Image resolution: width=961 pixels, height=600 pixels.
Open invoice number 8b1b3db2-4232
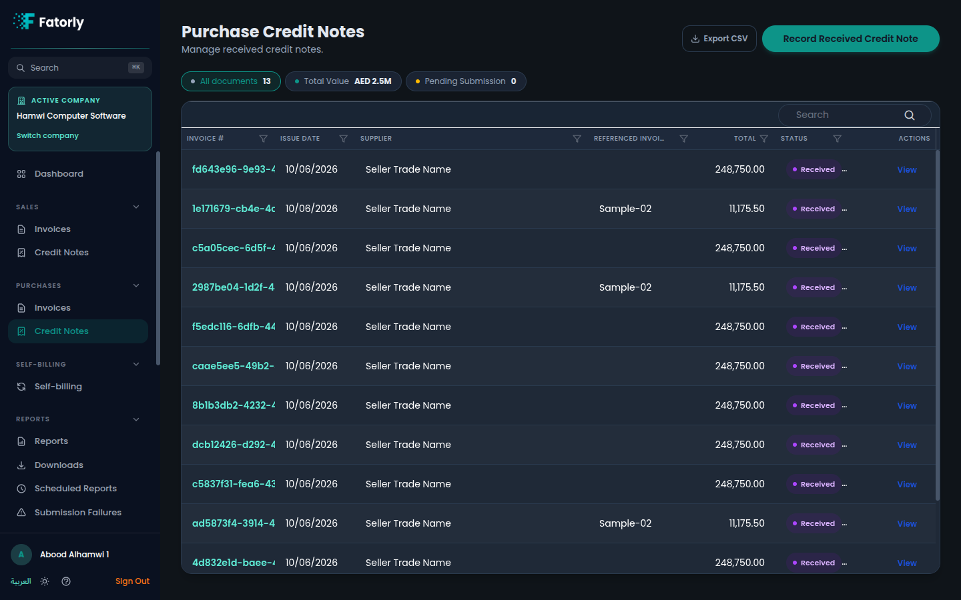point(234,405)
